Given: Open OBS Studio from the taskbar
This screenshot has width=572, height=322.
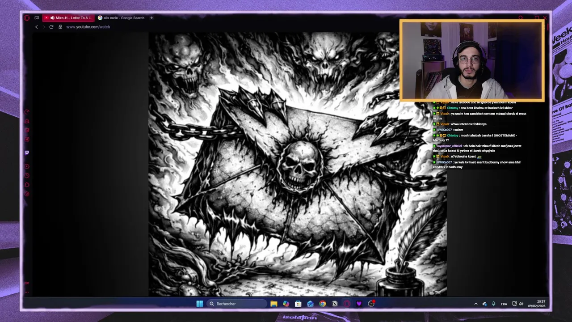Looking at the screenshot, I should [x=371, y=304].
